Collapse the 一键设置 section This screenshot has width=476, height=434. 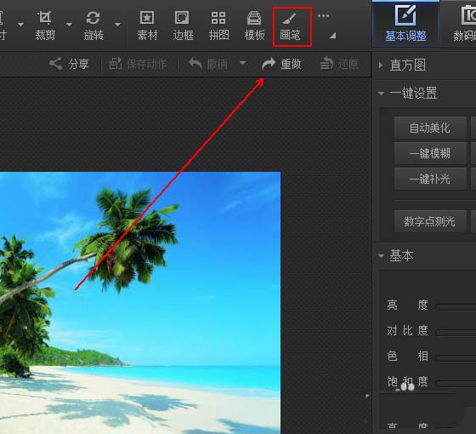pos(382,94)
